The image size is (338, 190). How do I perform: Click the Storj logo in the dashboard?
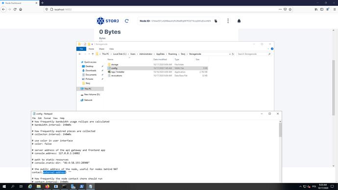click(x=108, y=21)
